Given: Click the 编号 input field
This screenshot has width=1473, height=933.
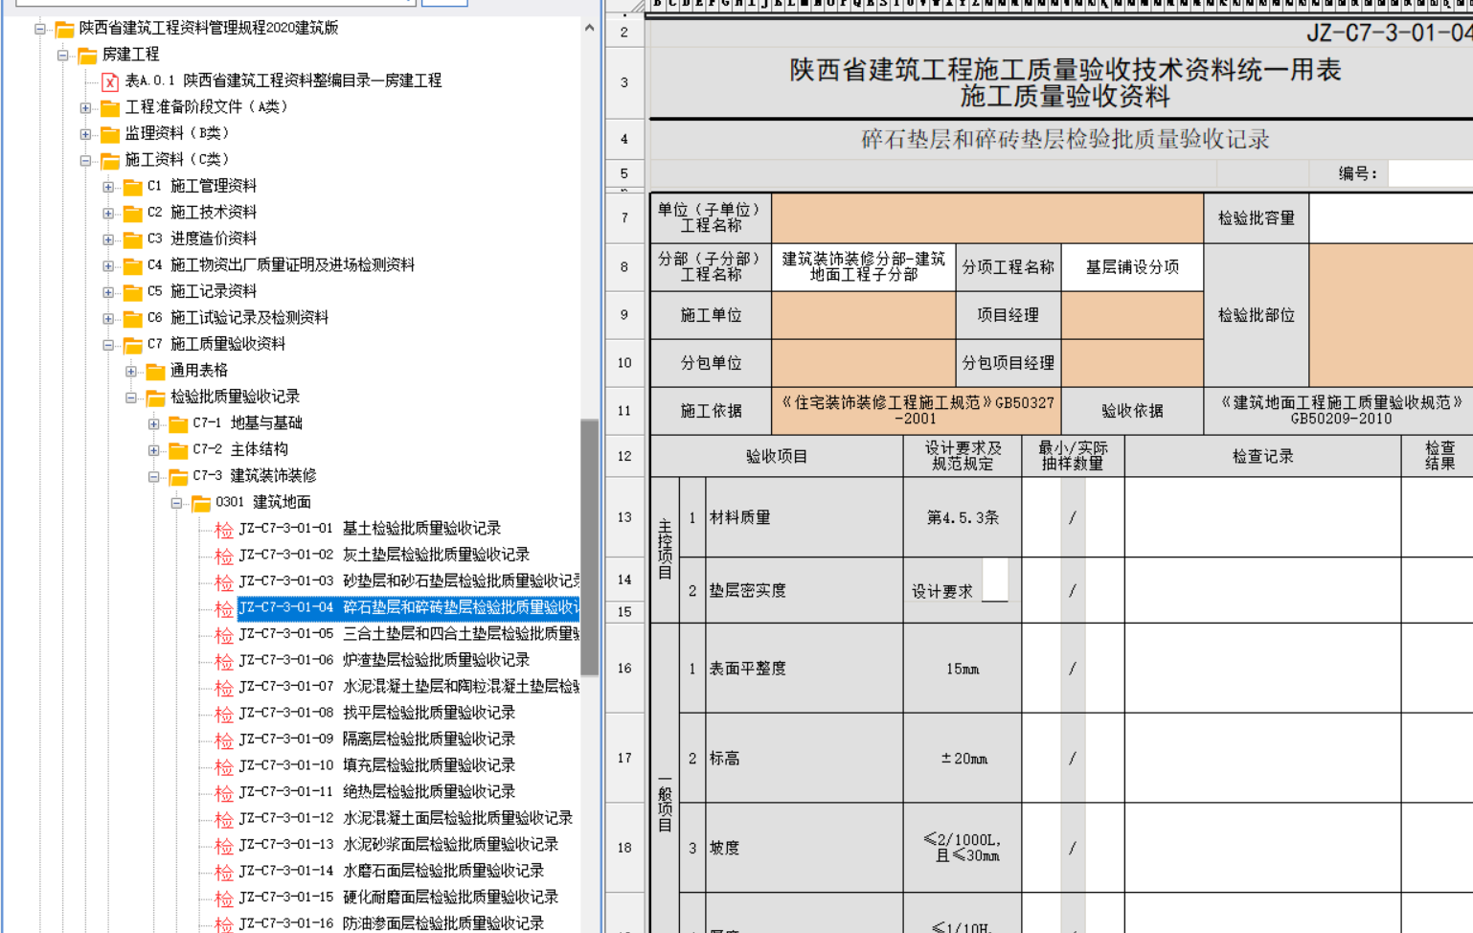Looking at the screenshot, I should click(1431, 173).
